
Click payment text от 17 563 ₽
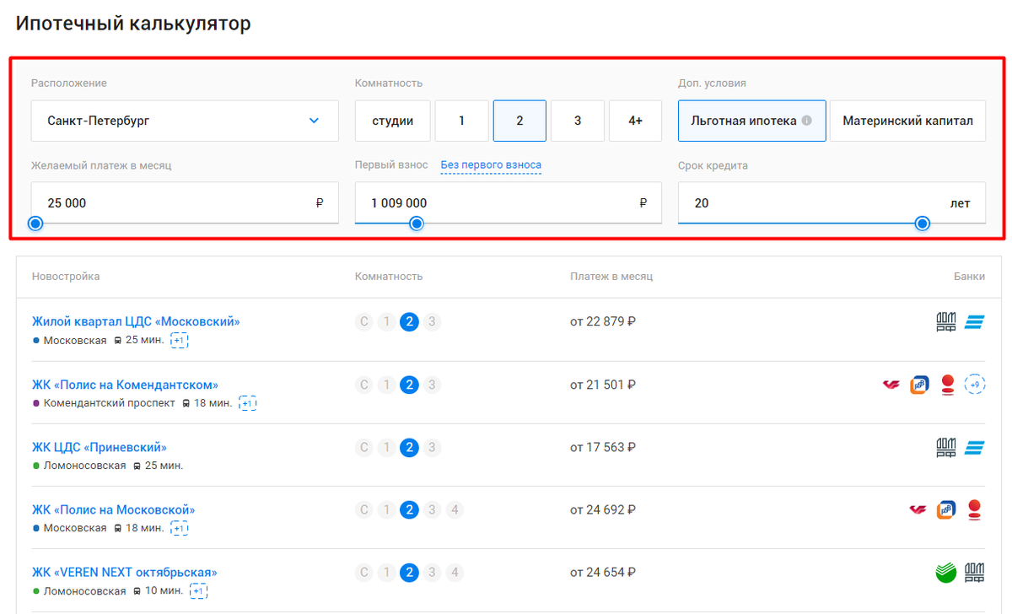tap(602, 447)
